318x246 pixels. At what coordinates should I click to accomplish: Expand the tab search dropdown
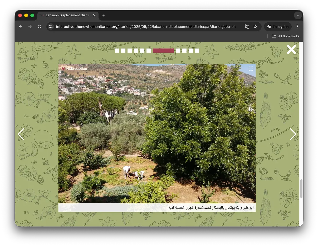(298, 15)
